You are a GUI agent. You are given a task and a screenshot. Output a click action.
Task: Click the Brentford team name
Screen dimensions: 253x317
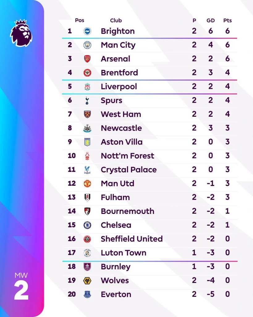coord(119,73)
